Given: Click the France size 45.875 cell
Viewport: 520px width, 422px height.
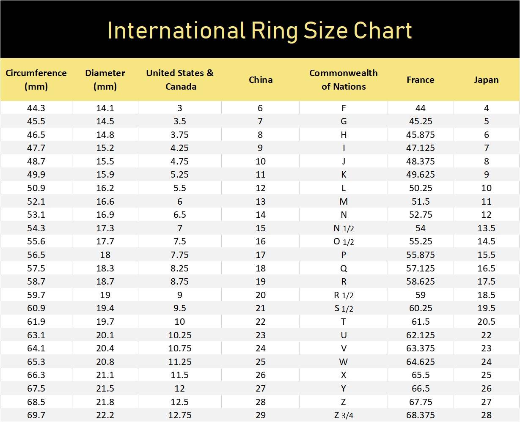Looking at the screenshot, I should point(420,134).
